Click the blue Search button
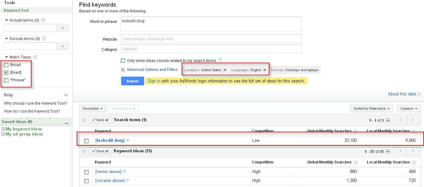The image size is (424, 187). click(132, 81)
